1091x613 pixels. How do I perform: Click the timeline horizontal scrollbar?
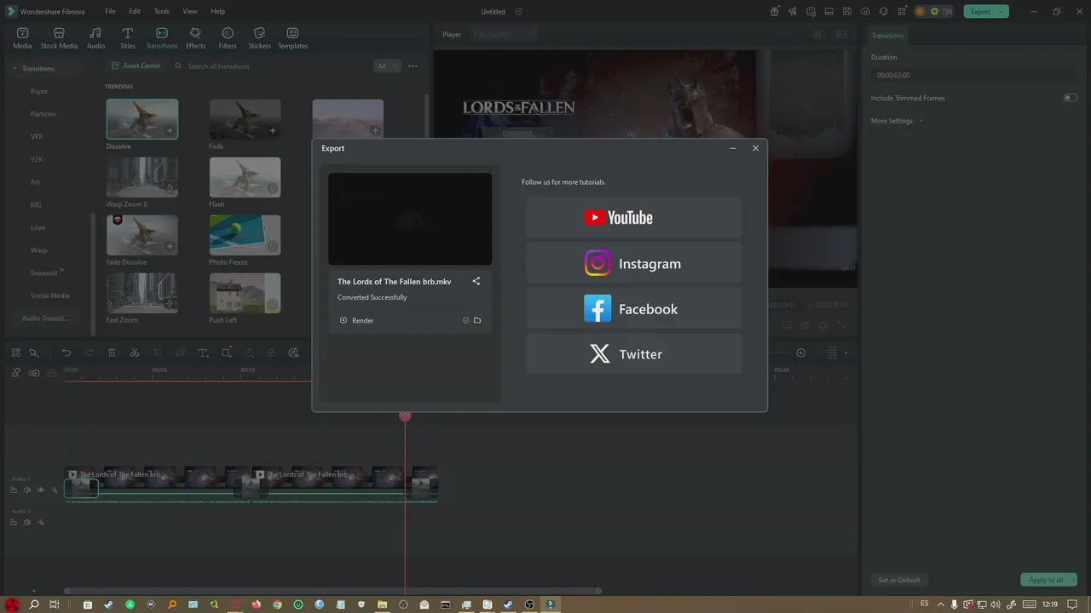332,591
